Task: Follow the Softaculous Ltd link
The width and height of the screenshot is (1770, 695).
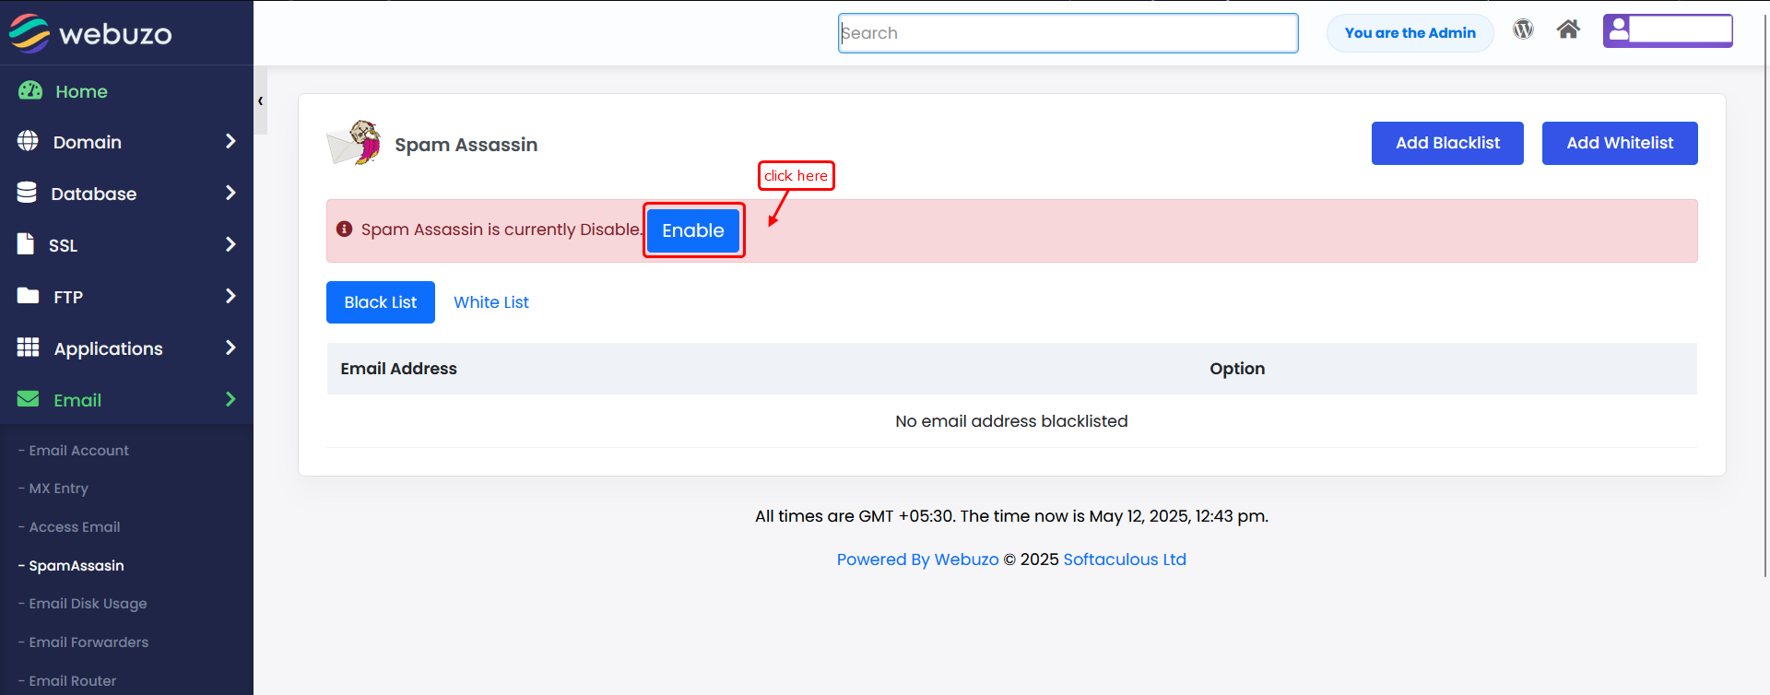Action: (1125, 560)
